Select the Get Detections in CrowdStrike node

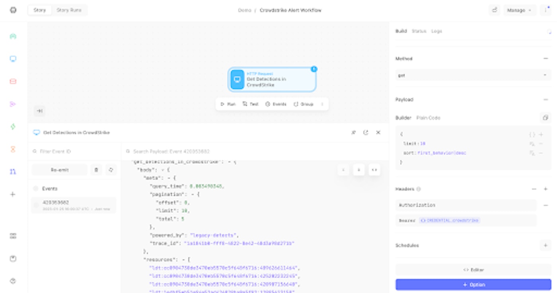pyautogui.click(x=272, y=80)
